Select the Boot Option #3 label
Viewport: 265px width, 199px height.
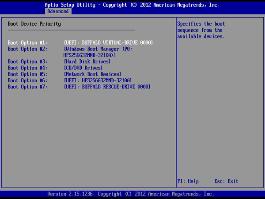(27, 61)
